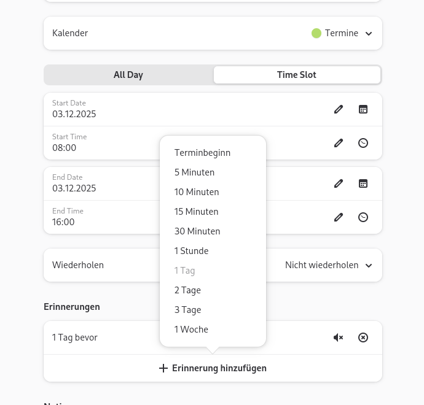
Task: Switch to Time Slot mode
Action: [x=297, y=75]
